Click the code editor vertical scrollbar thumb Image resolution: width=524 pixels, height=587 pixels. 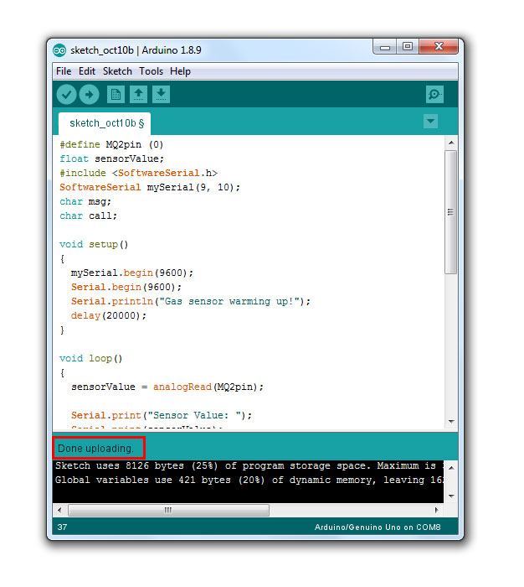click(x=451, y=212)
